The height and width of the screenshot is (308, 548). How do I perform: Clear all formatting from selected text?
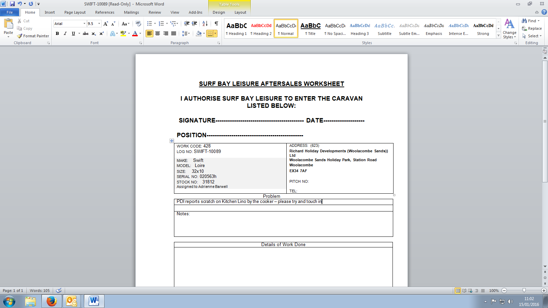[x=138, y=24]
